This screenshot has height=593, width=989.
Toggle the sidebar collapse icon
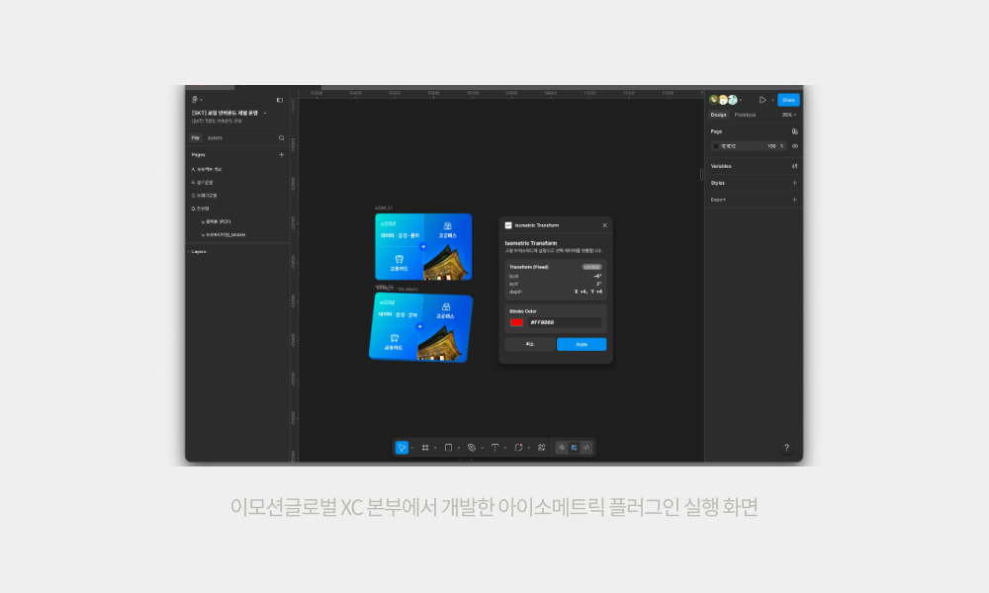coord(280,100)
